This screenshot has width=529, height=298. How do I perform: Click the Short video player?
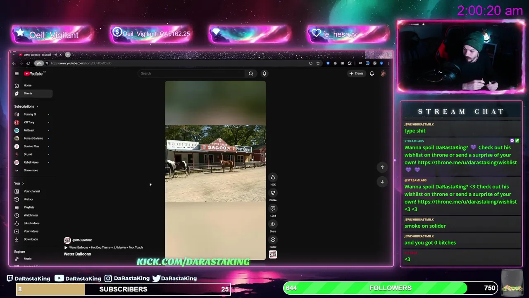tap(215, 171)
